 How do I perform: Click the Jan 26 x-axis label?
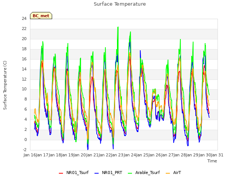(x=155, y=155)
